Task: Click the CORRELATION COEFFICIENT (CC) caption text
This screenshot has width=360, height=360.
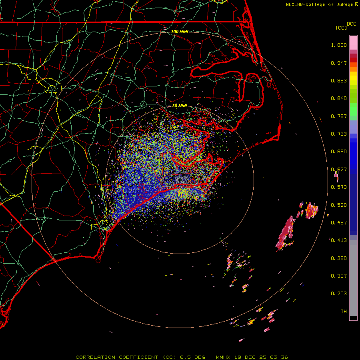Action: point(126,357)
